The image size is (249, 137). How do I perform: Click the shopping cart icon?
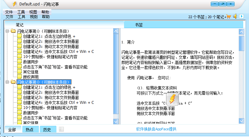228,17
